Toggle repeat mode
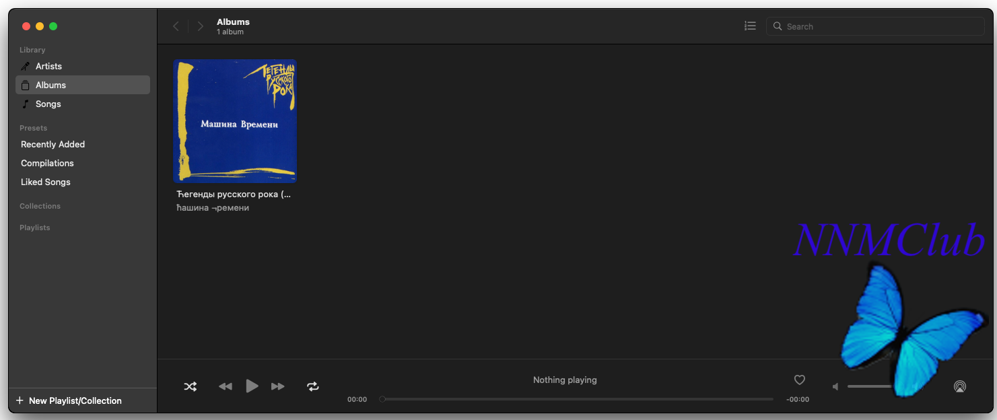This screenshot has width=997, height=420. pyautogui.click(x=313, y=386)
